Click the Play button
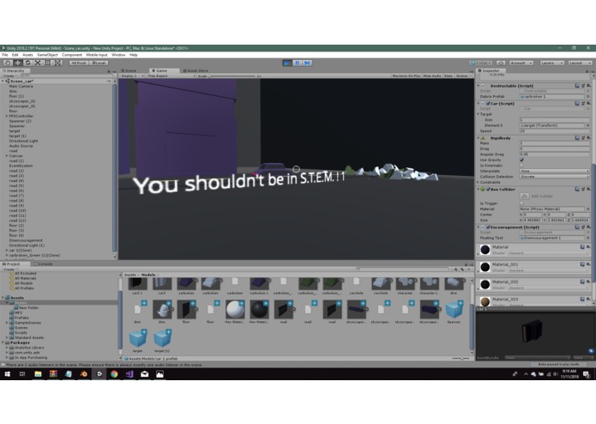Image resolution: width=596 pixels, height=424 pixels. 287,63
